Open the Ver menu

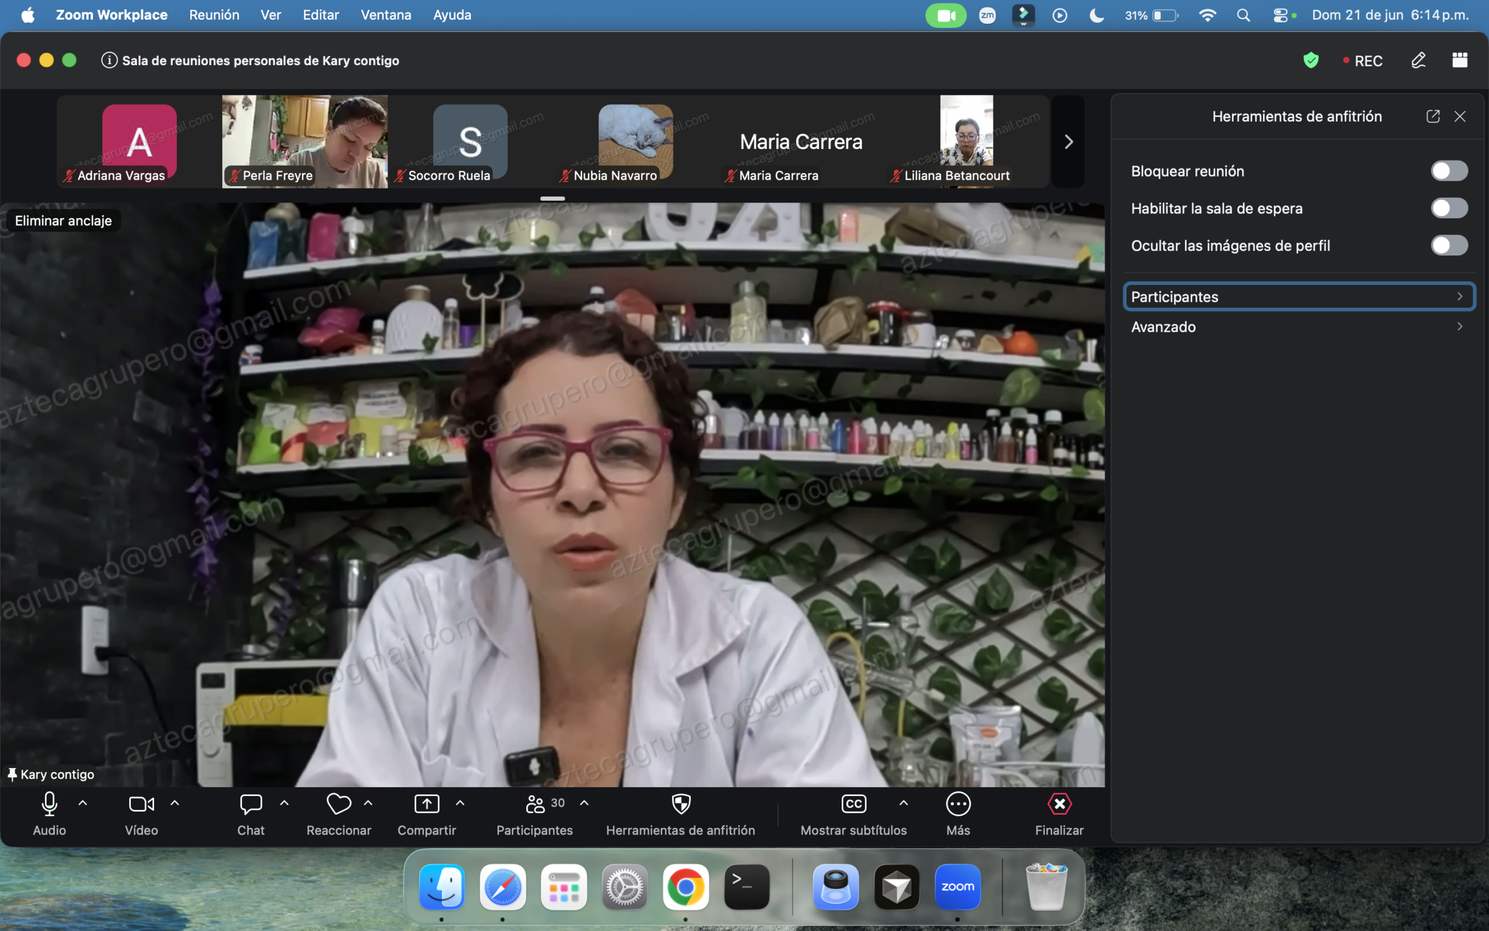click(270, 15)
